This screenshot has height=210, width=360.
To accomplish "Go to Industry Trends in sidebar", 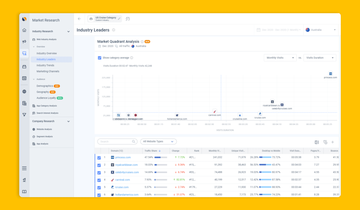I will click(x=45, y=65).
